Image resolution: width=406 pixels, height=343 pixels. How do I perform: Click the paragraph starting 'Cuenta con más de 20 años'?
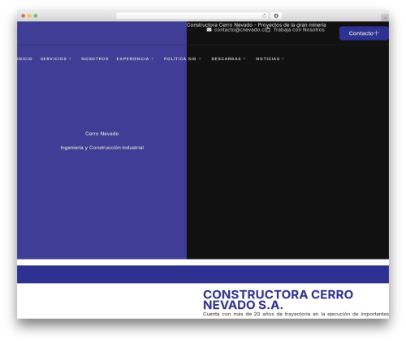296,314
